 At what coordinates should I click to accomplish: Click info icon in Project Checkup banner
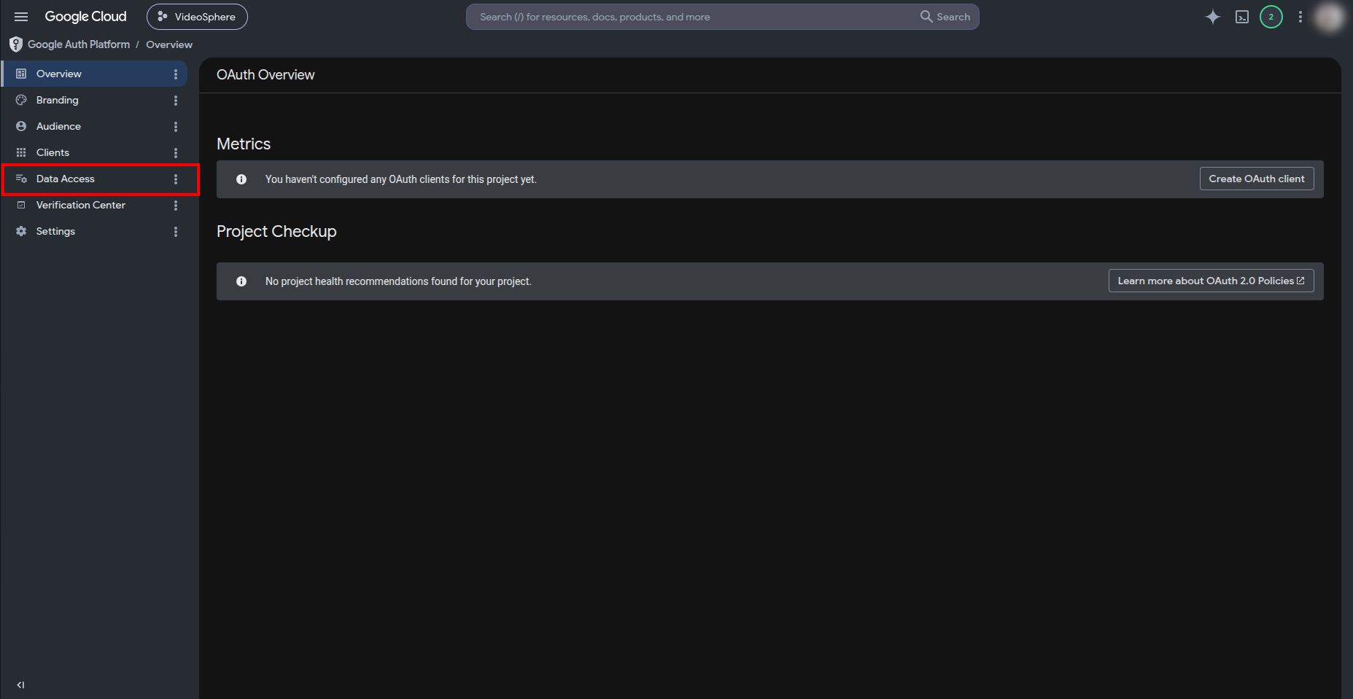coord(241,281)
